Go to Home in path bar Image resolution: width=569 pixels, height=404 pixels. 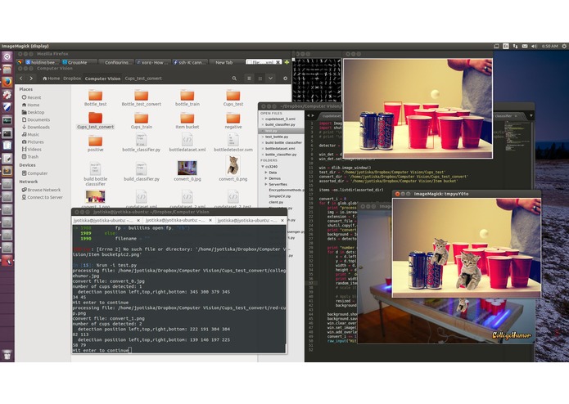pyautogui.click(x=51, y=79)
